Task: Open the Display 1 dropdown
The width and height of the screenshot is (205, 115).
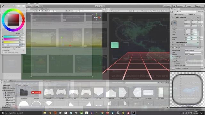Action: (x=107, y=11)
